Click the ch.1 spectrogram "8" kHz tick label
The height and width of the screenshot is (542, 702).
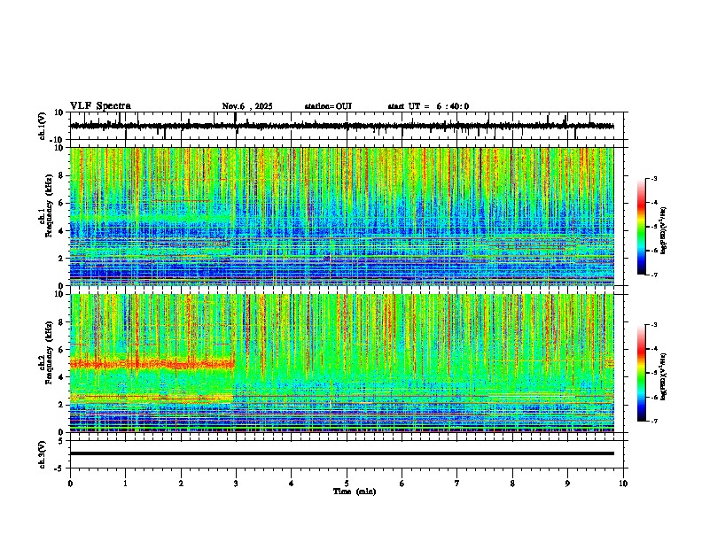[61, 175]
